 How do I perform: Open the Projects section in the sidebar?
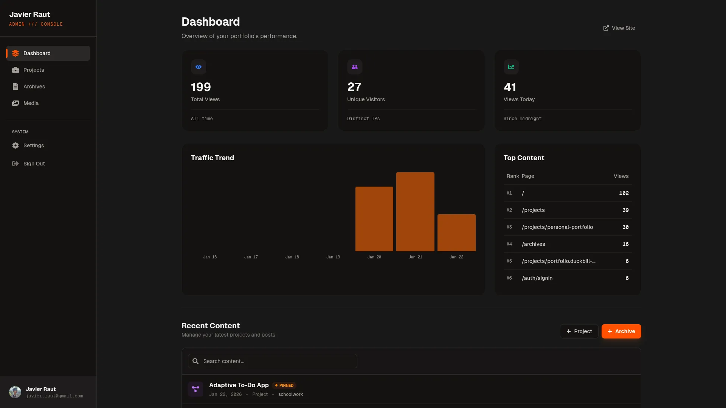coord(34,70)
